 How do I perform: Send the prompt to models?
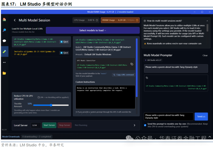(201, 117)
